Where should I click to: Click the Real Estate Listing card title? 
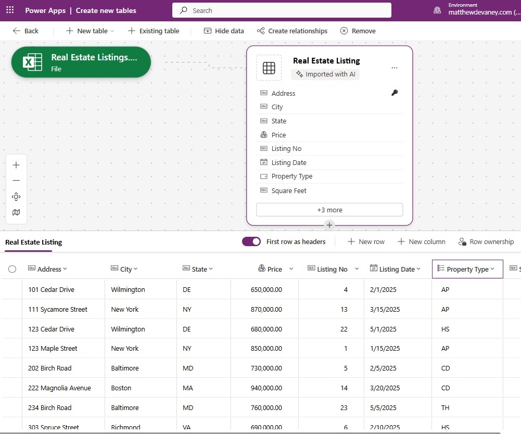click(326, 61)
